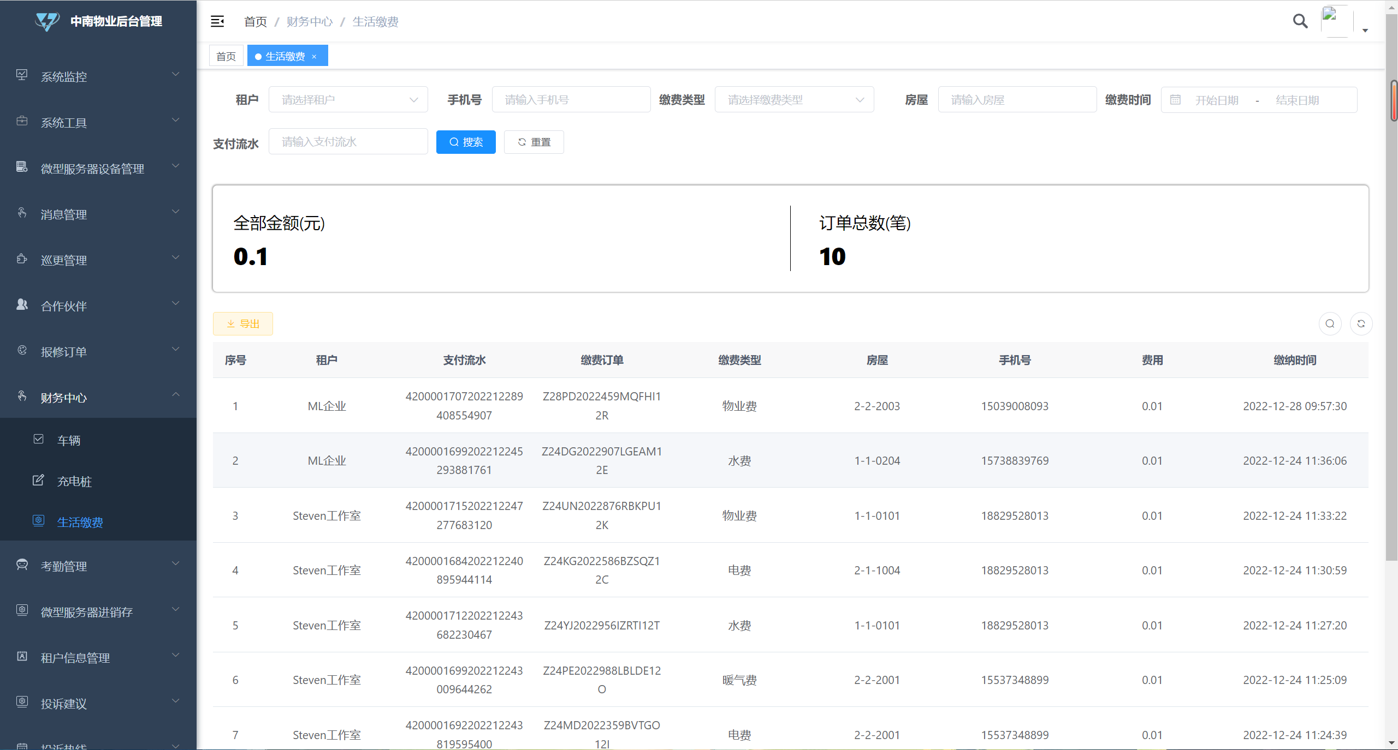Click phone number 15039008093 cell

(1015, 406)
